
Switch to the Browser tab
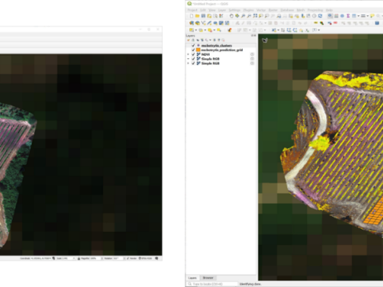[208, 277]
